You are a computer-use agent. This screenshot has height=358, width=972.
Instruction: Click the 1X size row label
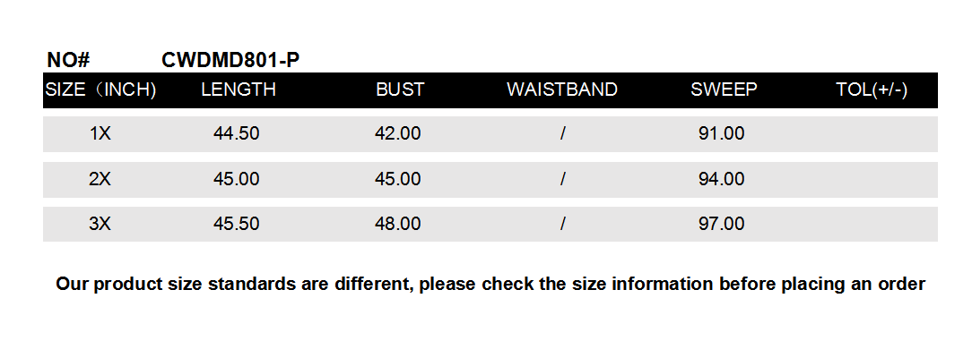(100, 134)
